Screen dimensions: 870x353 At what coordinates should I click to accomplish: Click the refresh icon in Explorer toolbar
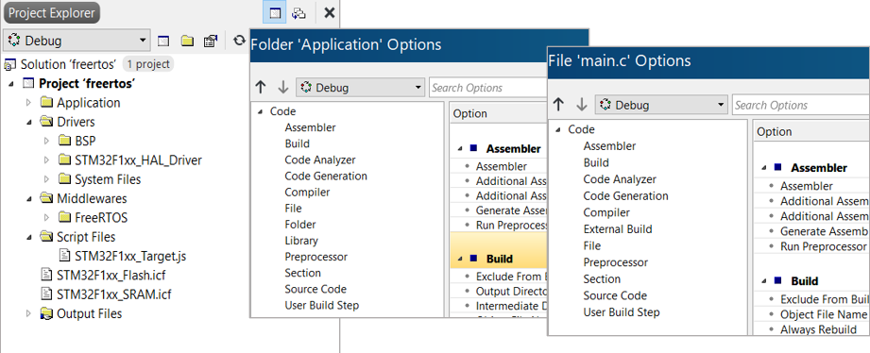[239, 41]
